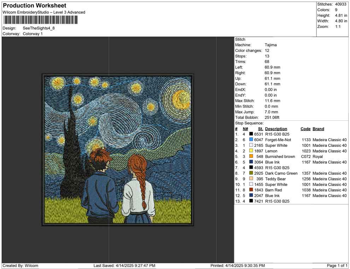
Task: Click the black swatch for stop 6531
Action: click(251, 134)
